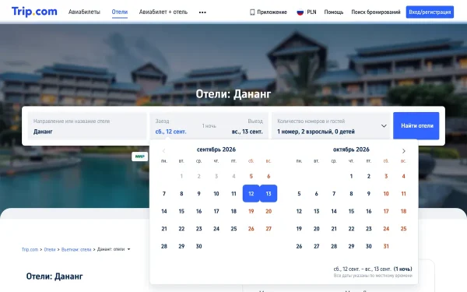This screenshot has width=467, height=292.
Task: Open the Авиабилет + отель tab
Action: [163, 12]
